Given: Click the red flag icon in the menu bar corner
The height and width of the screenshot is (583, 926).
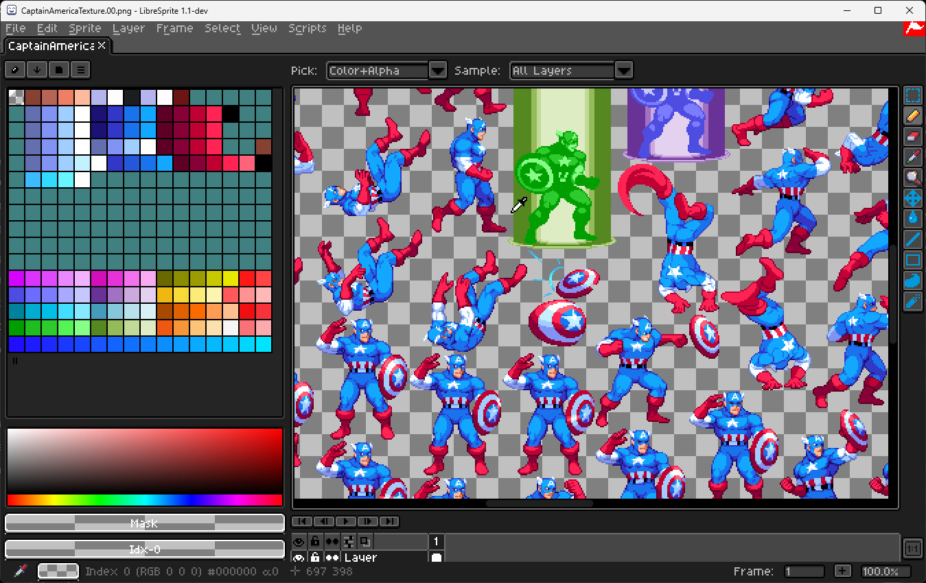Looking at the screenshot, I should [x=913, y=28].
